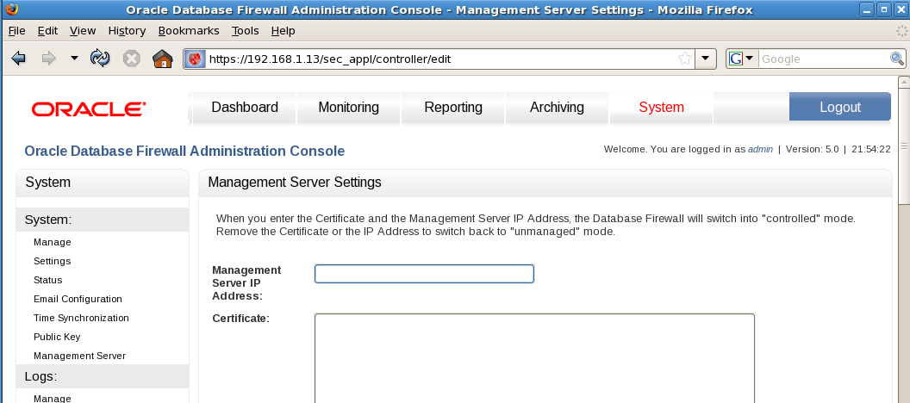Open the Google search engine selector
This screenshot has height=403, width=910.
pyautogui.click(x=741, y=59)
